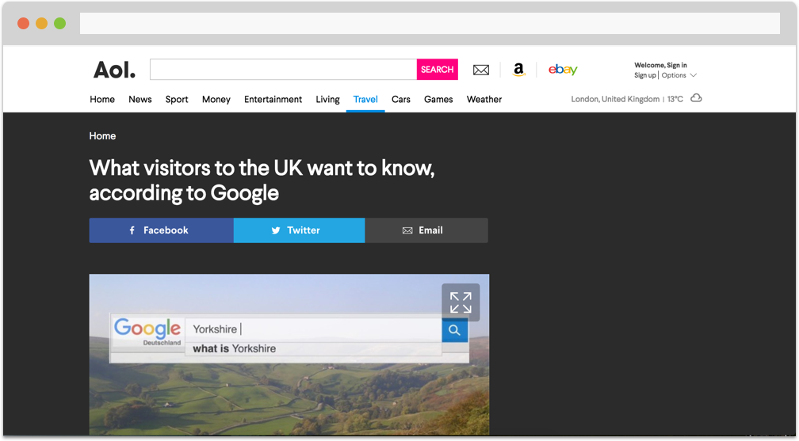This screenshot has height=441, width=799.
Task: Click the Google Deutschland logo in image
Action: coord(147,332)
